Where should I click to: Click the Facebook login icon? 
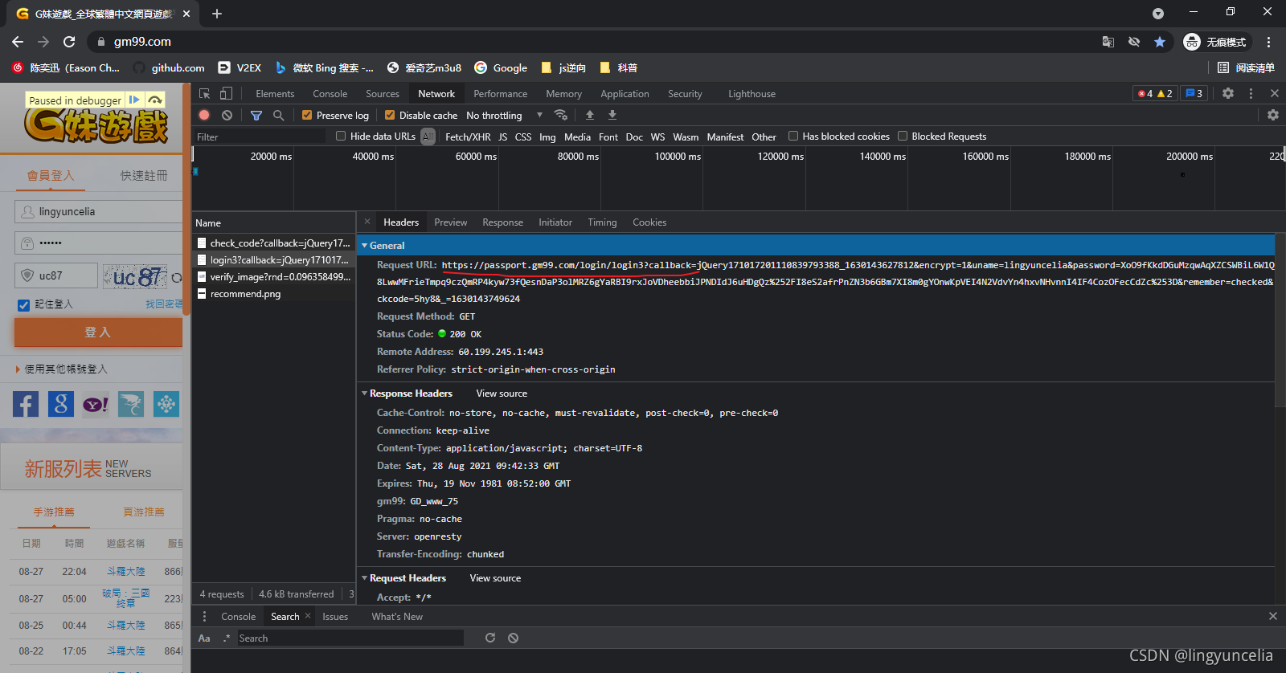(26, 404)
